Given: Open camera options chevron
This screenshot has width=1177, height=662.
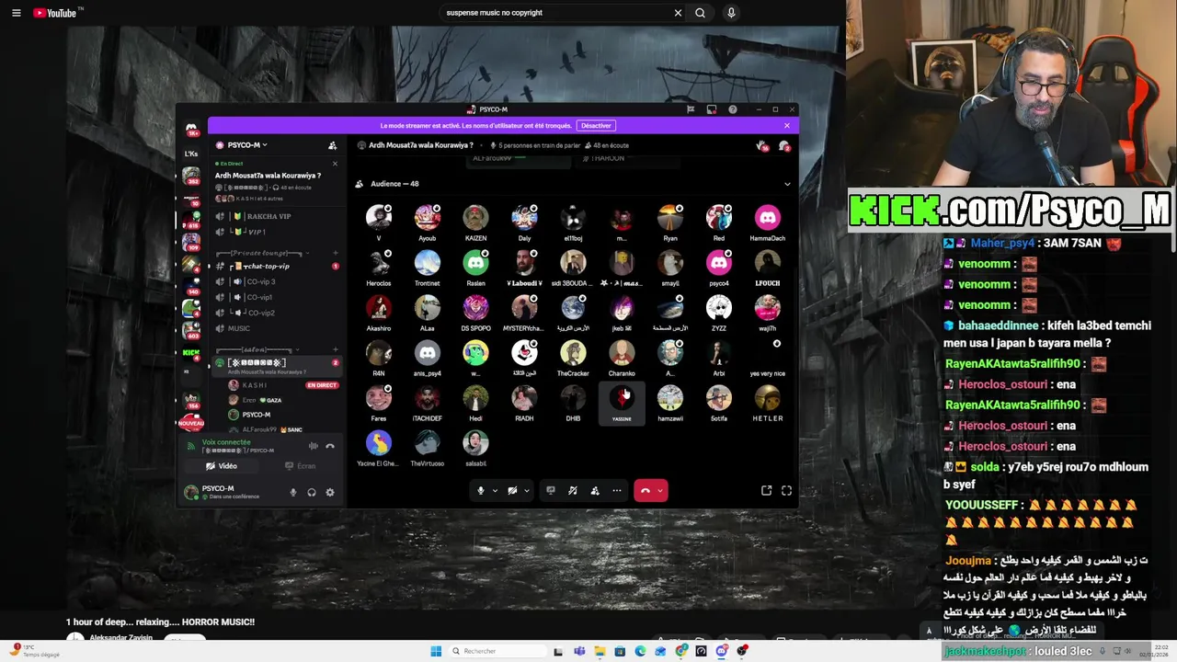Looking at the screenshot, I should pyautogui.click(x=527, y=491).
